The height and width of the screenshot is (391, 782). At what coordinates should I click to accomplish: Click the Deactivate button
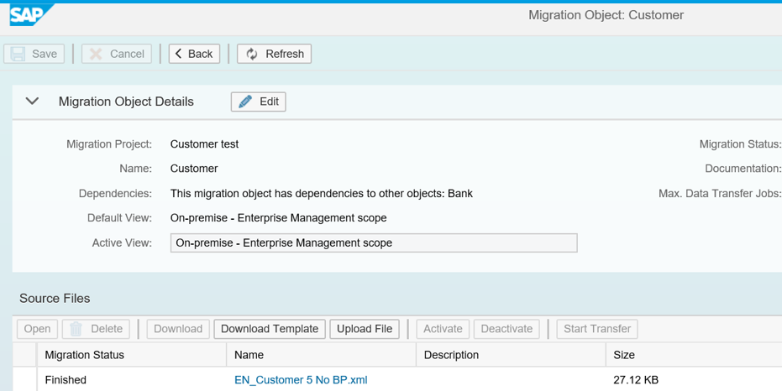point(506,329)
